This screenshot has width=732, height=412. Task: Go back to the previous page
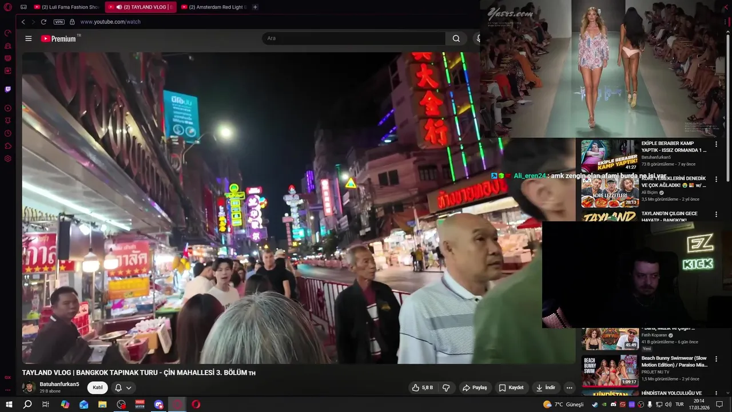(23, 22)
